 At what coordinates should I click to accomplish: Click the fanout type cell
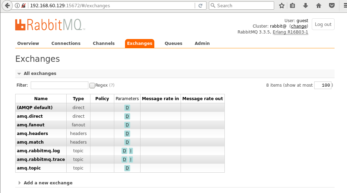click(78, 125)
